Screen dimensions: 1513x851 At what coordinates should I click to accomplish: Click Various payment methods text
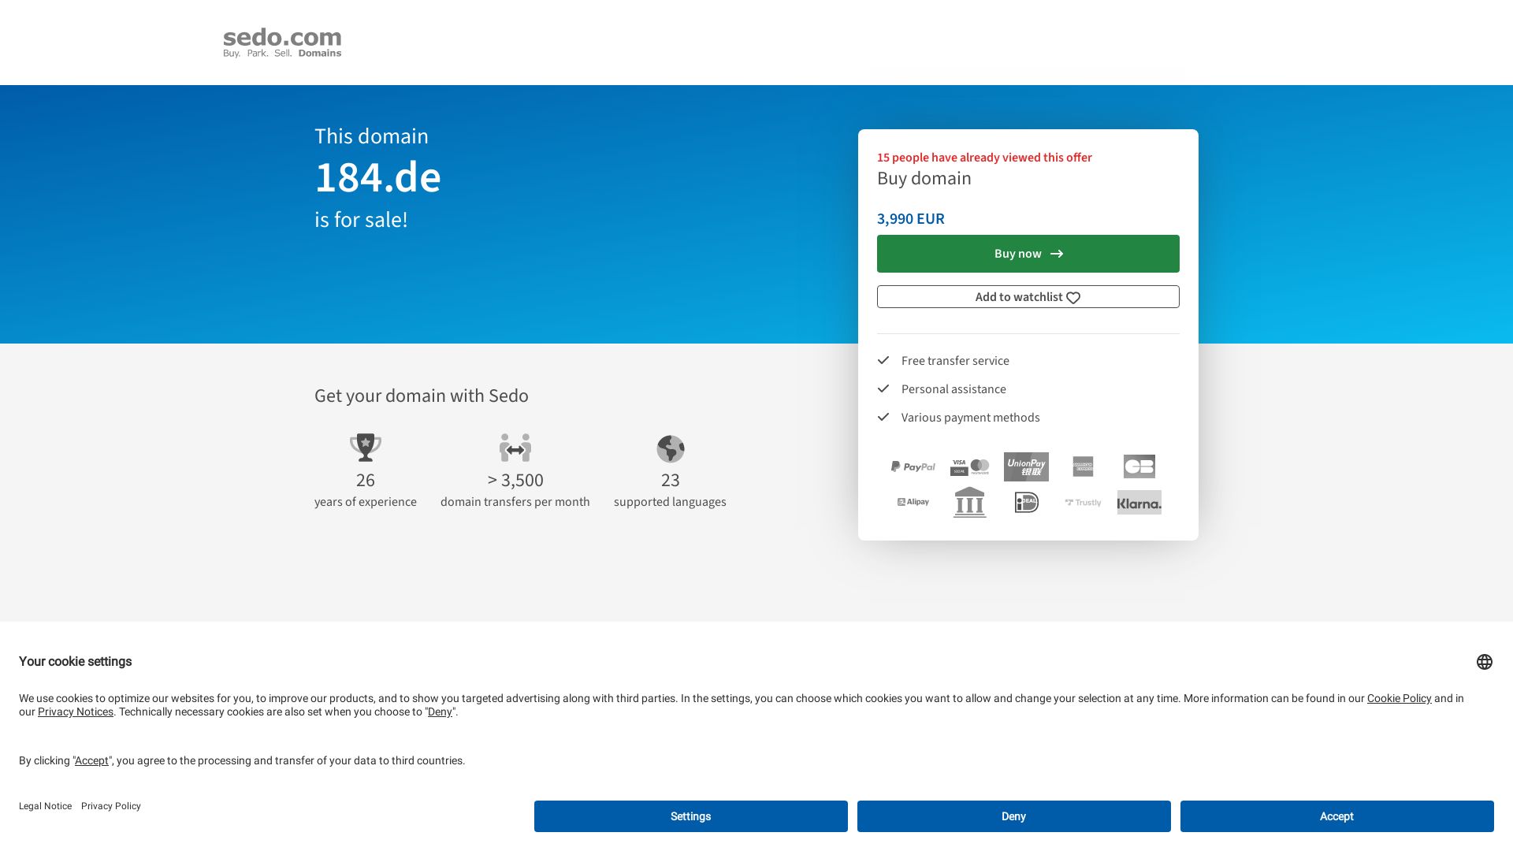coord(971,418)
